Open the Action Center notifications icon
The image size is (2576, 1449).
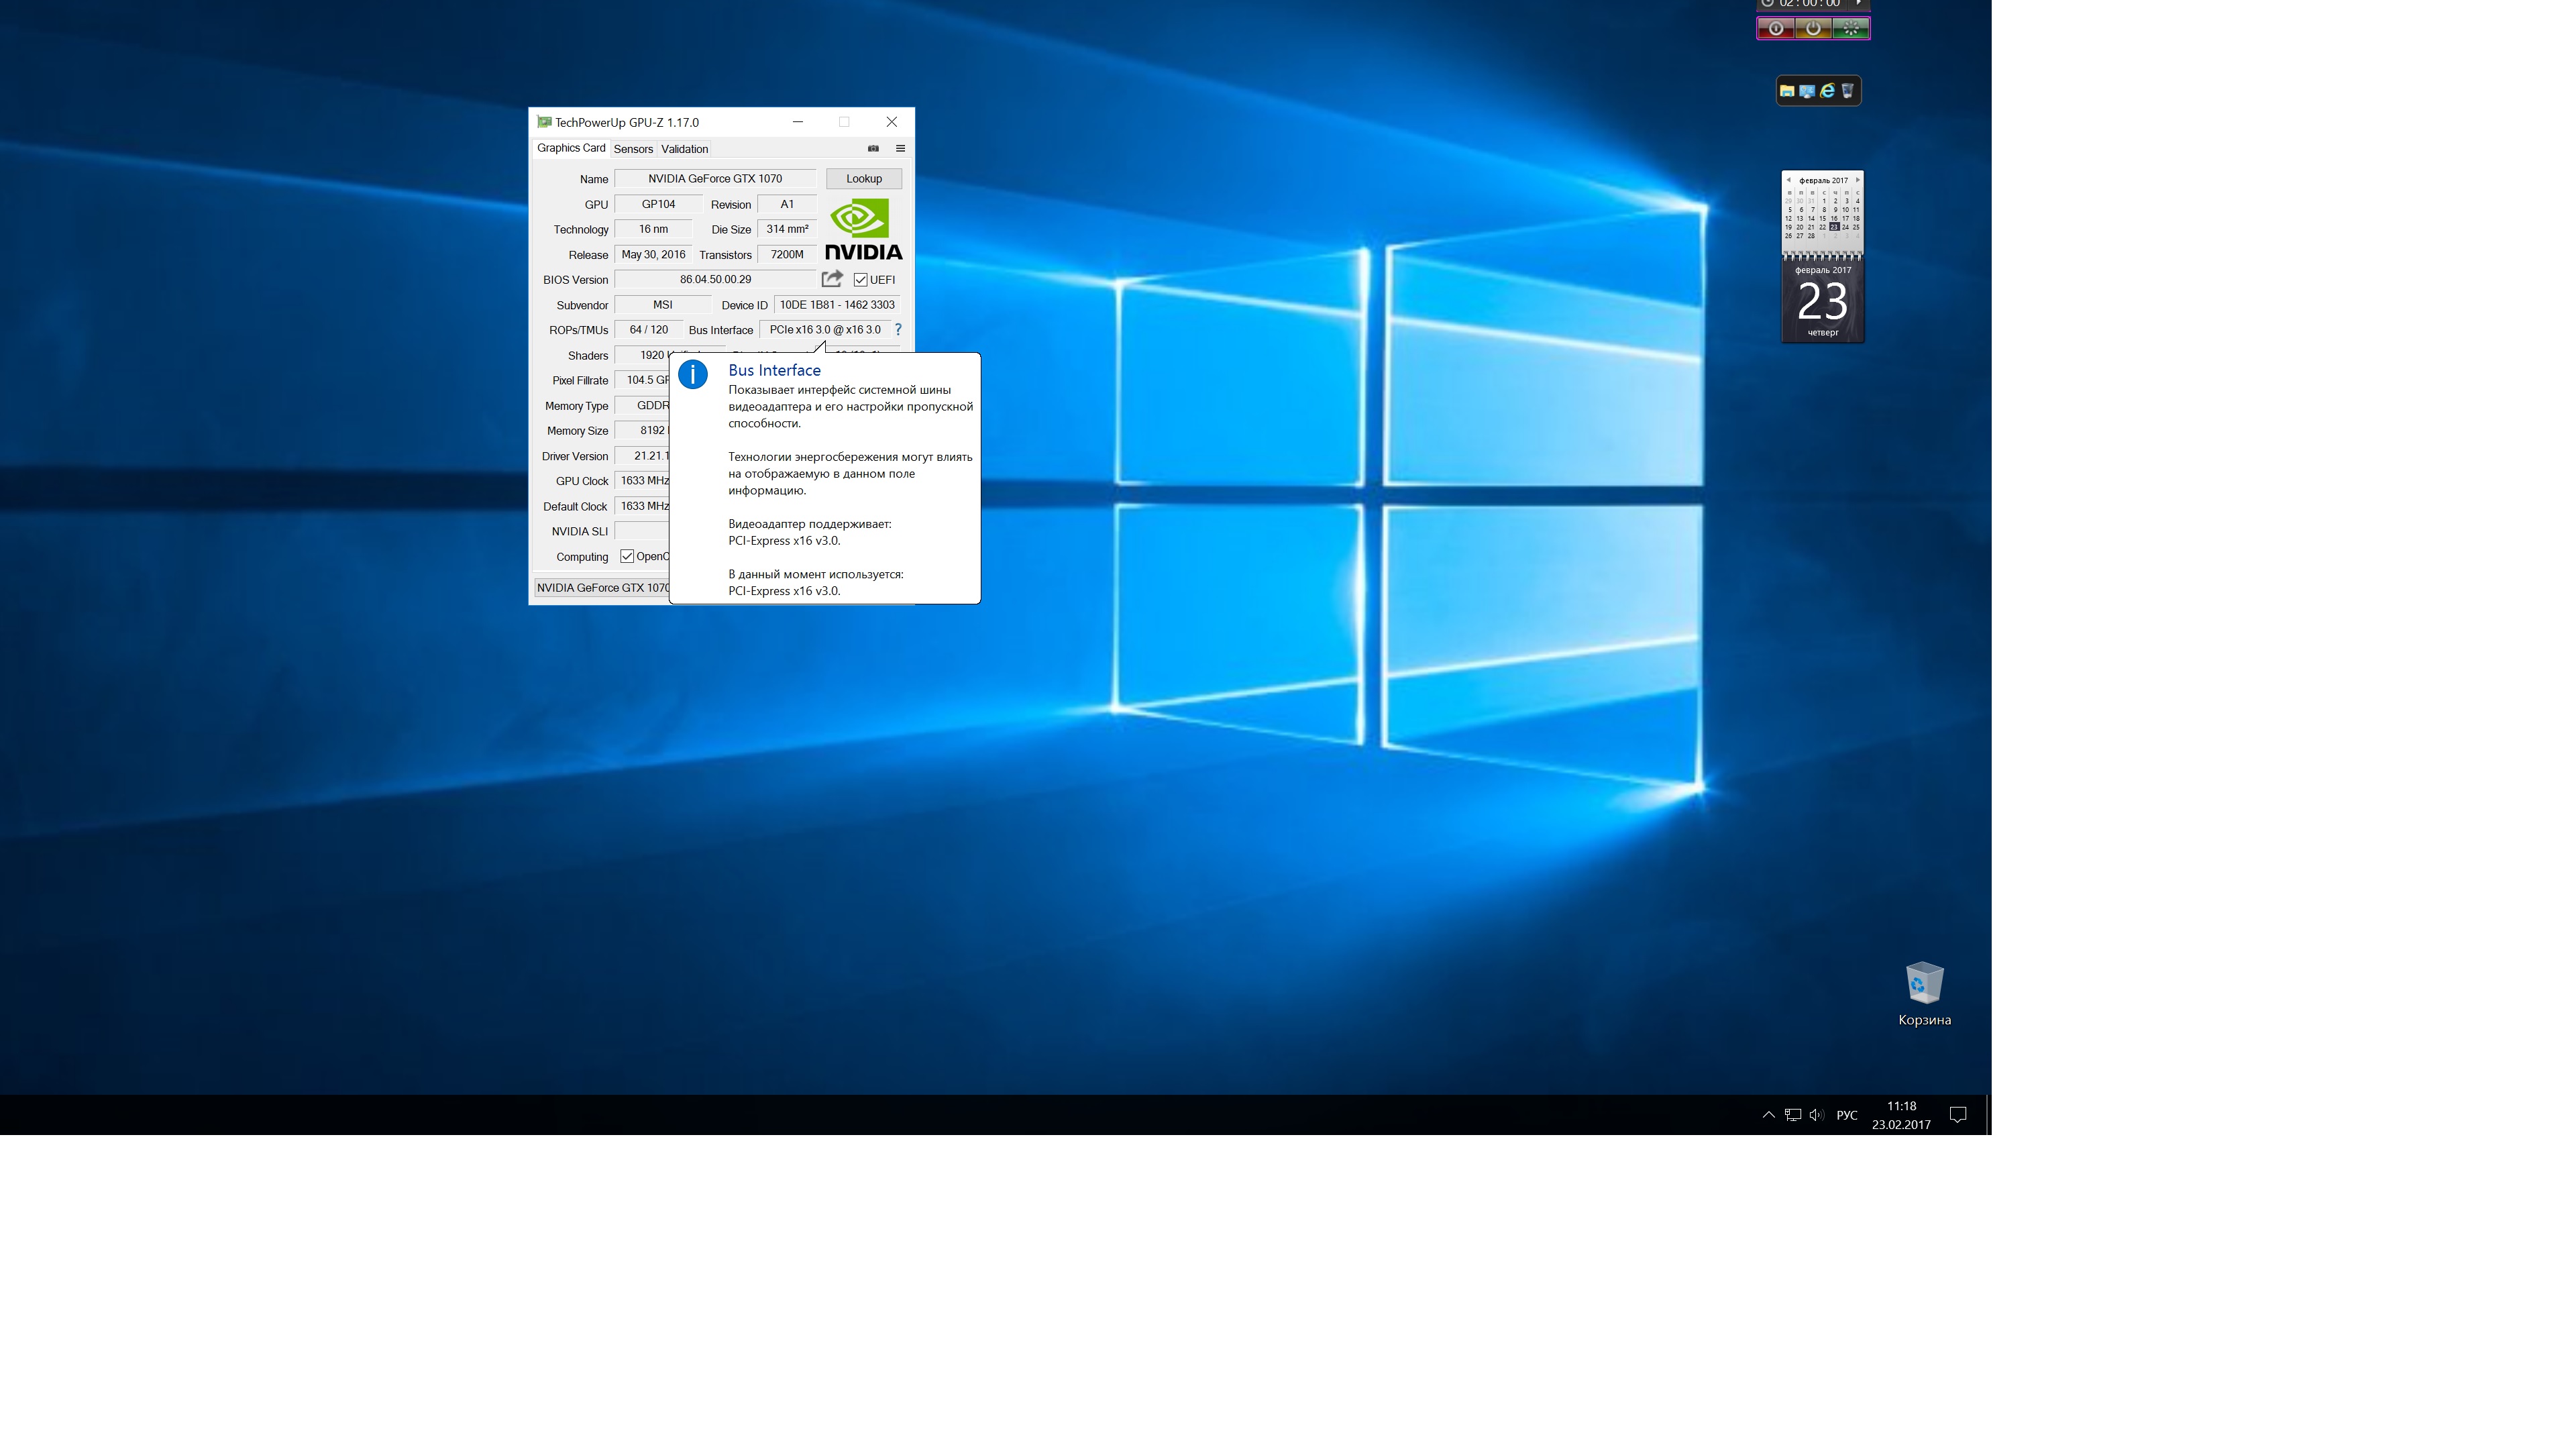point(1958,1115)
